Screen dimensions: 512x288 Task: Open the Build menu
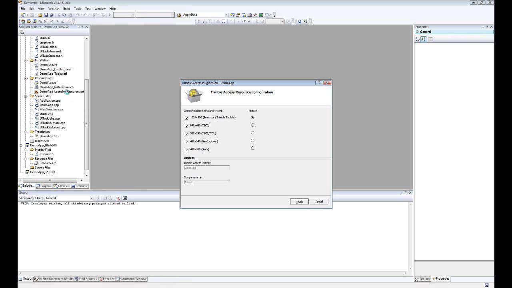(x=66, y=8)
